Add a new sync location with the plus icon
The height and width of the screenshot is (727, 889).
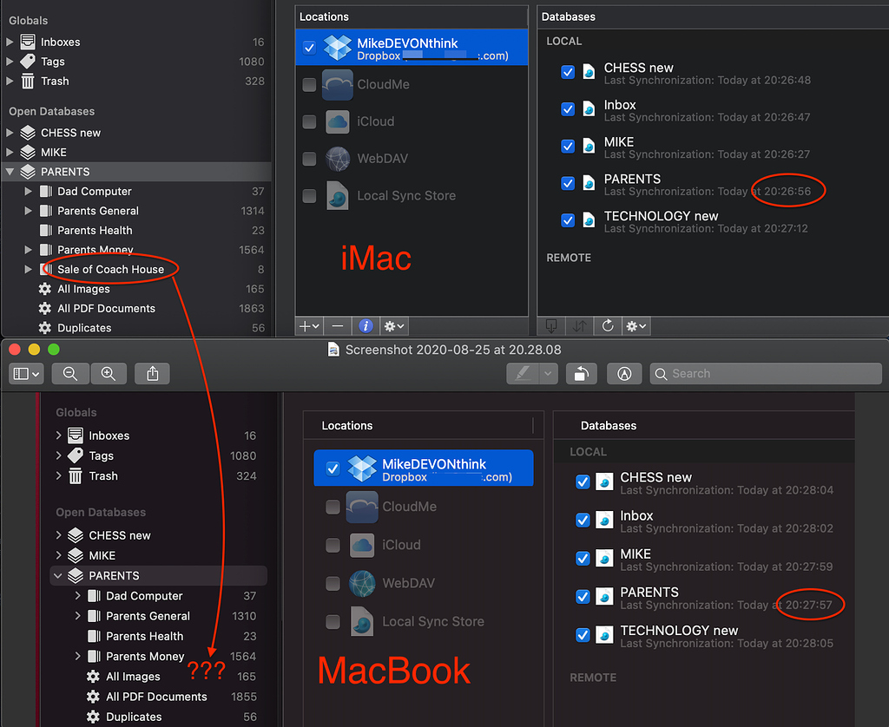[x=303, y=326]
